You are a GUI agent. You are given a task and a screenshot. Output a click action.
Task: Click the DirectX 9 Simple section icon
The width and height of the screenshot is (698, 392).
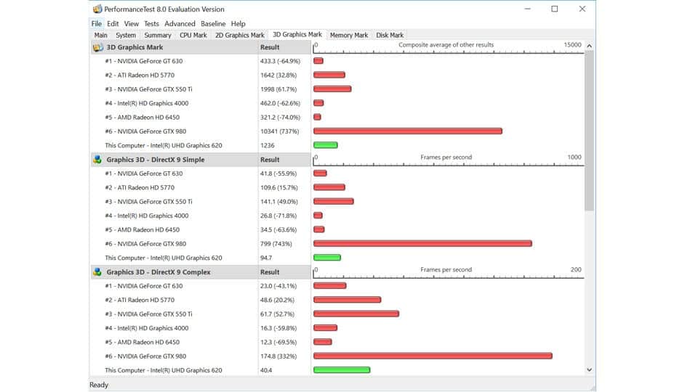(97, 160)
